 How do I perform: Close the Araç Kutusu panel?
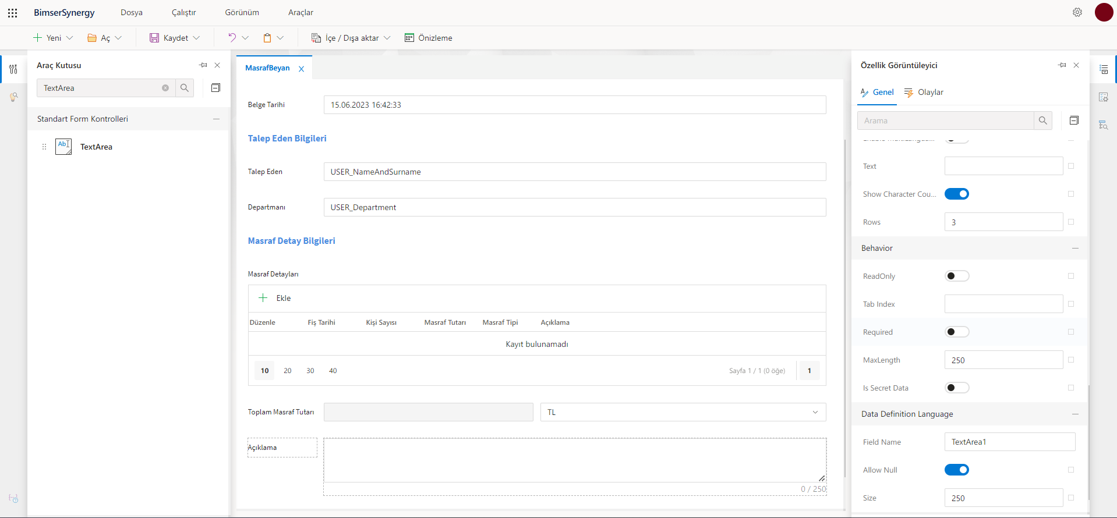click(217, 65)
